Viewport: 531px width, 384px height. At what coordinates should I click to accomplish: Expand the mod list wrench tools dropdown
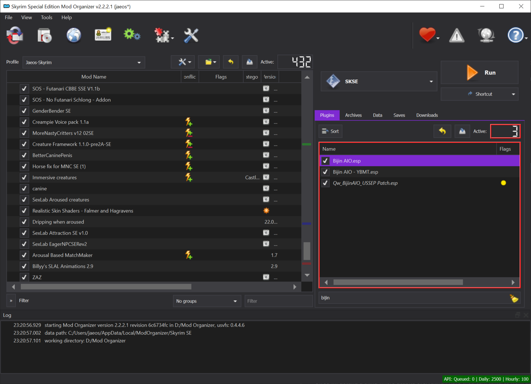pyautogui.click(x=183, y=62)
